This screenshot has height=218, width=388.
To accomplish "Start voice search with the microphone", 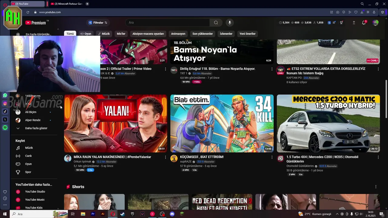I will coord(230,22).
